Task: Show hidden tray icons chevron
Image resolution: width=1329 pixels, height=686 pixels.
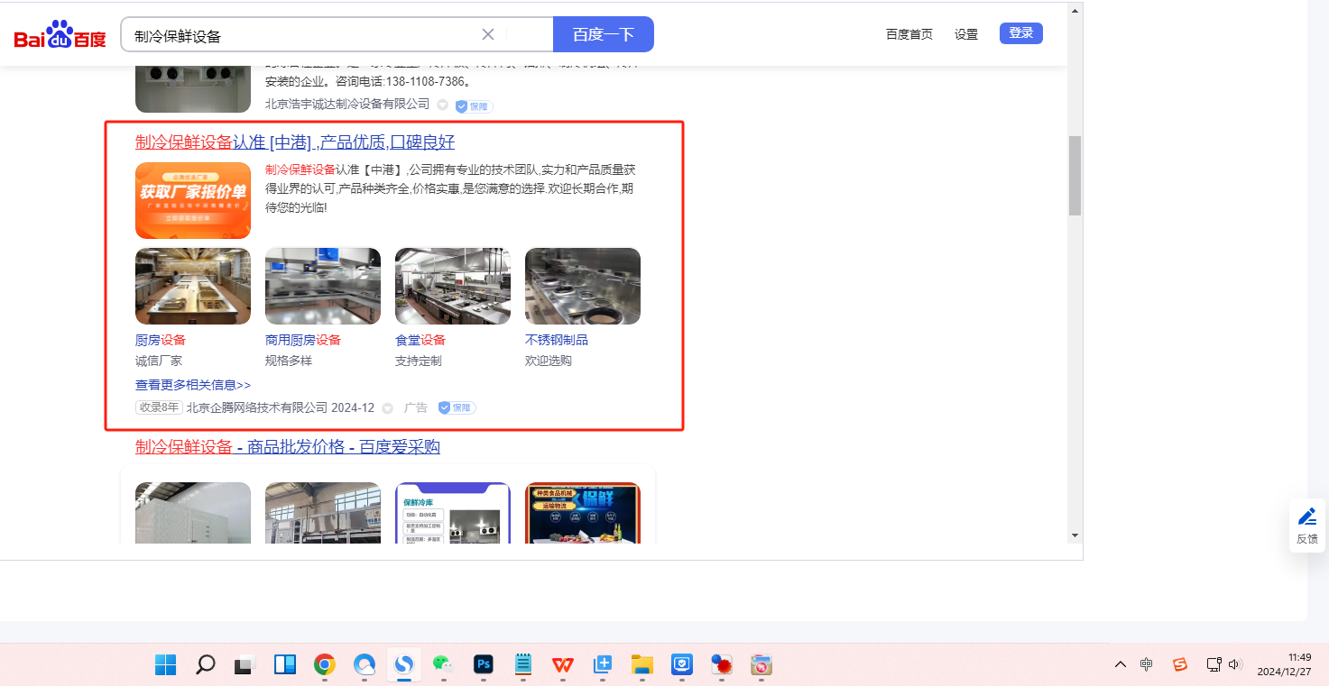Action: pyautogui.click(x=1121, y=664)
